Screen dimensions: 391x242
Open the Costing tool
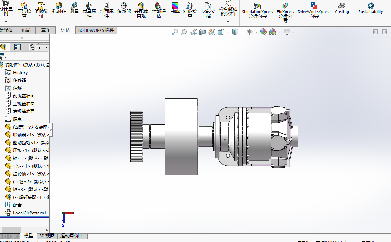(x=342, y=8)
